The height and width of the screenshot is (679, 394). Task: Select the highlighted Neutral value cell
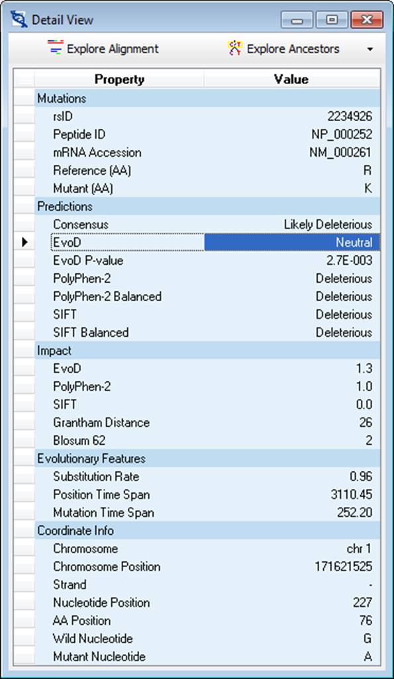pos(292,242)
